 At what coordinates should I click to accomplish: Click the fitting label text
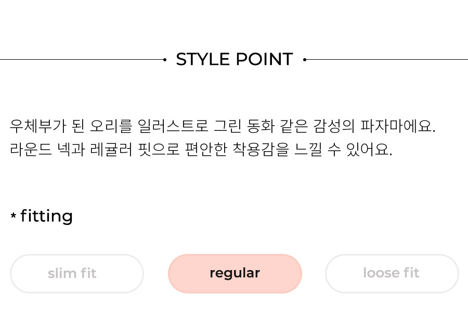[x=47, y=216]
